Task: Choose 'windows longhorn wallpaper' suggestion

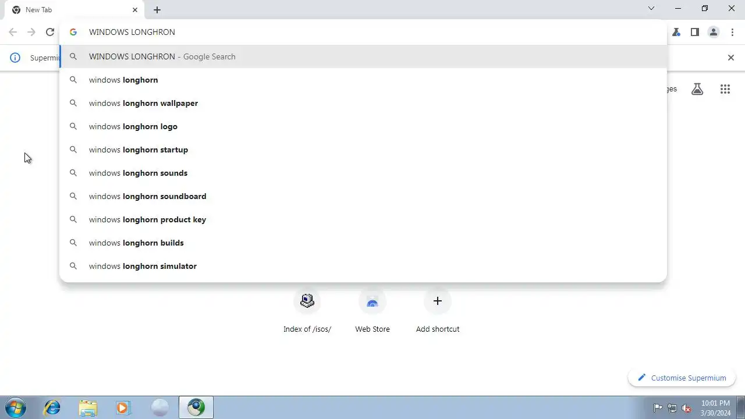Action: (x=363, y=103)
